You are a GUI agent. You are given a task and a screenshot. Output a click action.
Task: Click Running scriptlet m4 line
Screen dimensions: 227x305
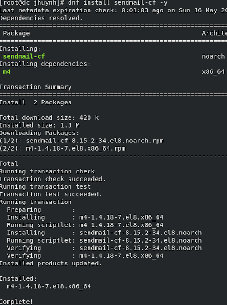(x=85, y=225)
